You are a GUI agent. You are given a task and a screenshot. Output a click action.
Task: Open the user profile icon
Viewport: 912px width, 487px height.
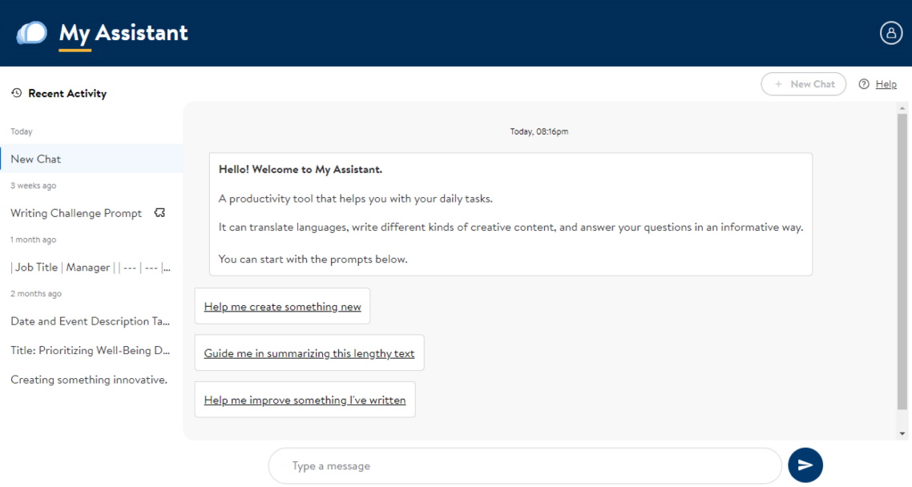[x=891, y=33]
